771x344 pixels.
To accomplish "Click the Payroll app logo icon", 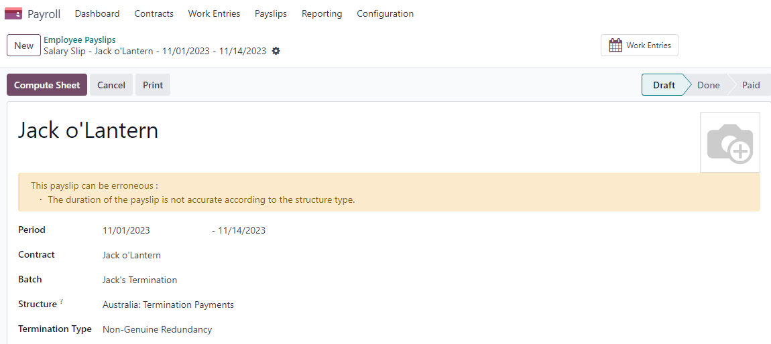I will pyautogui.click(x=13, y=13).
